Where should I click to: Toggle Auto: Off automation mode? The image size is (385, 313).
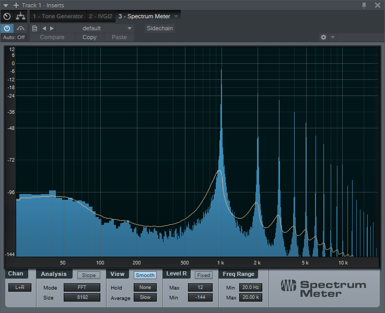pos(14,37)
